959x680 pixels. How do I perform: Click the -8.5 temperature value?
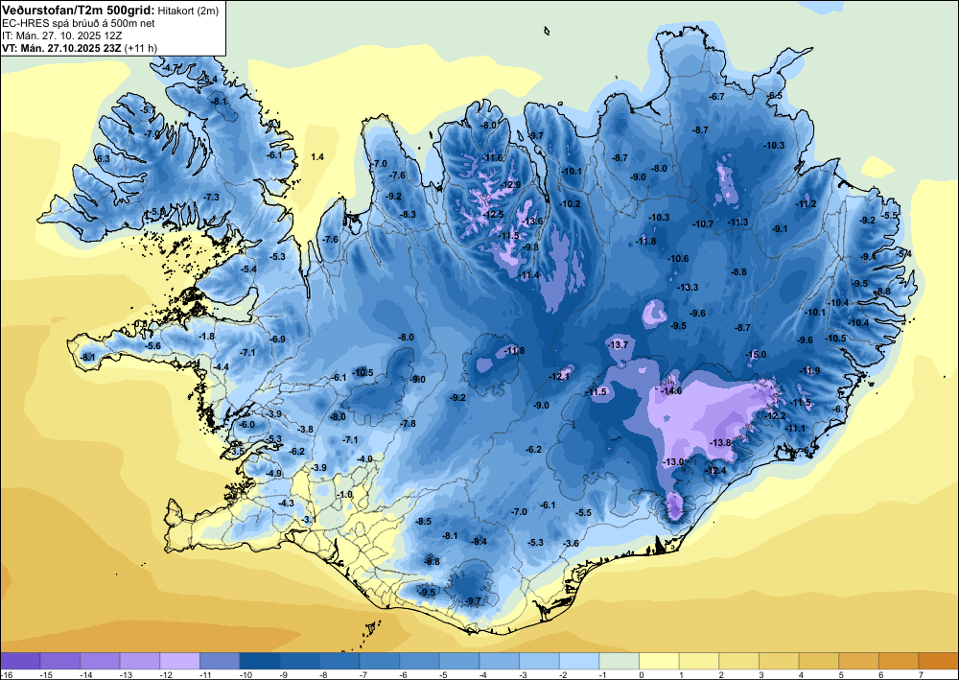[x=423, y=521]
